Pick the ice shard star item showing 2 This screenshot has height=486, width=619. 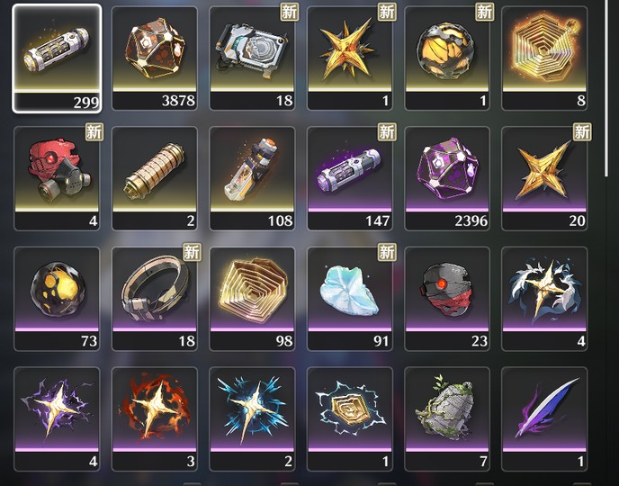(x=252, y=419)
